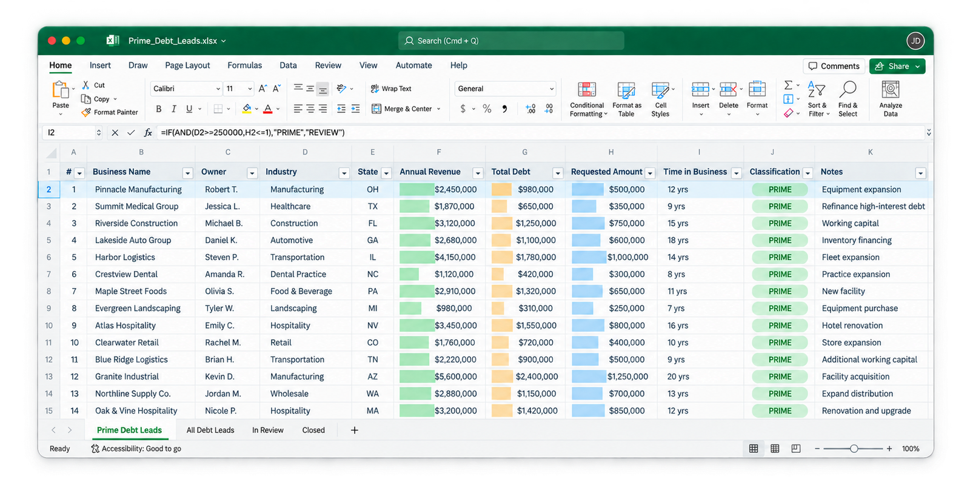Click the Increase Decimal icon
970x485 pixels.
tap(530, 109)
